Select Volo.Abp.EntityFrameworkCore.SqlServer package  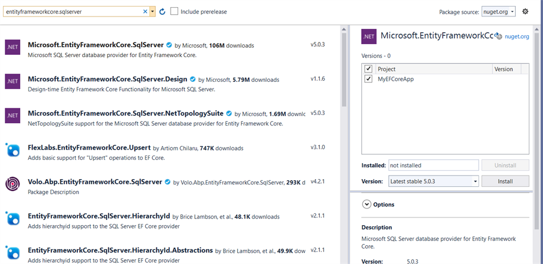tap(95, 181)
